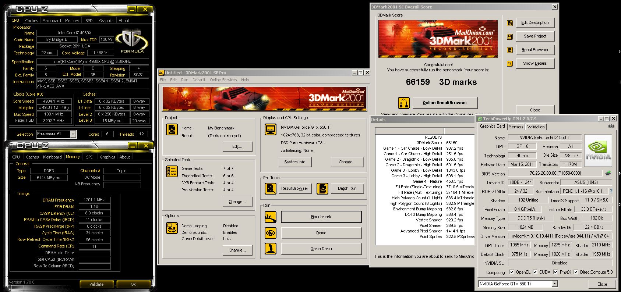Click the Game Demo button

(x=321, y=249)
